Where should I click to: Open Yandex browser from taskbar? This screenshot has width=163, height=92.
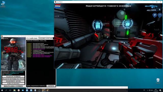[19, 90]
